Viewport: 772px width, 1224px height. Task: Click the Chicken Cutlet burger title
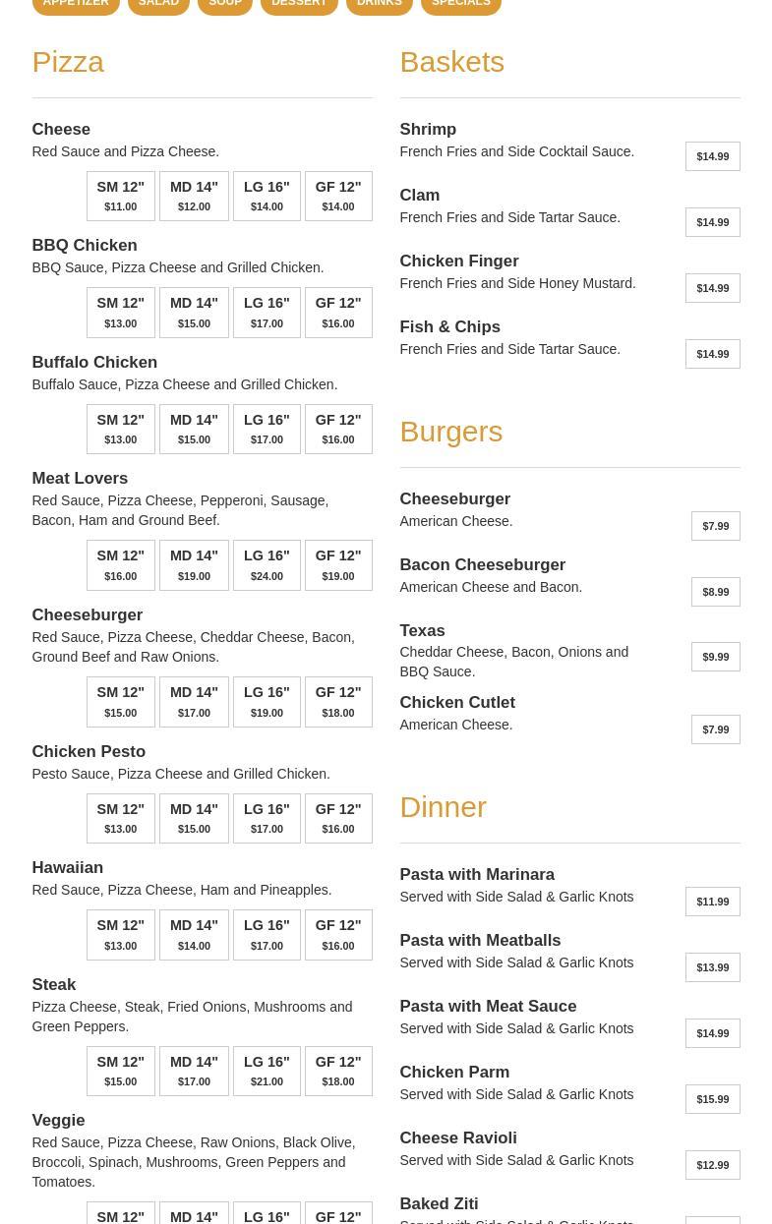point(457,703)
